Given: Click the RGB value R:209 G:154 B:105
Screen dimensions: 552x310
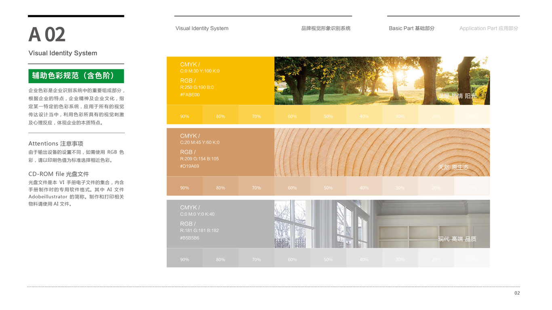Looking at the screenshot, I should [199, 159].
